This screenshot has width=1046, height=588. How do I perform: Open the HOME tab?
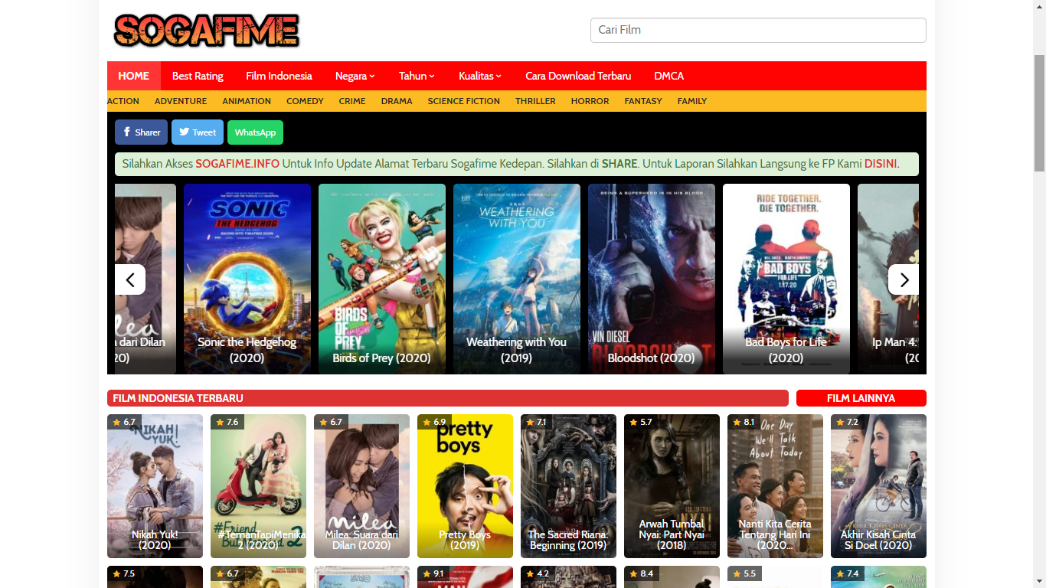[x=134, y=76]
